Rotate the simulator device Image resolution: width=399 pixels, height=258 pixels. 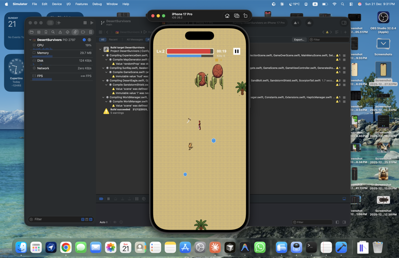[245, 16]
